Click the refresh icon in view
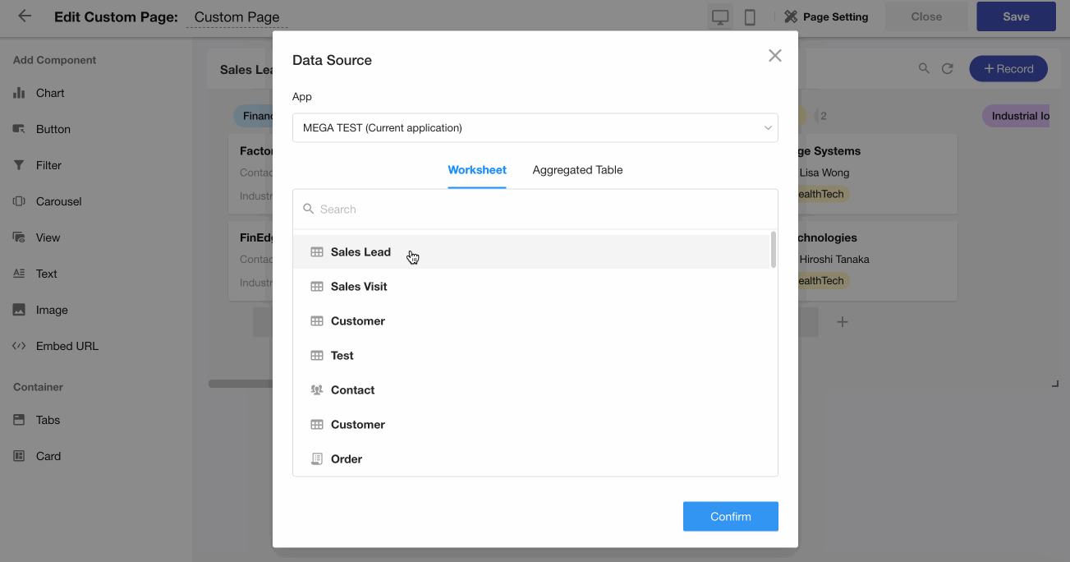 947,69
